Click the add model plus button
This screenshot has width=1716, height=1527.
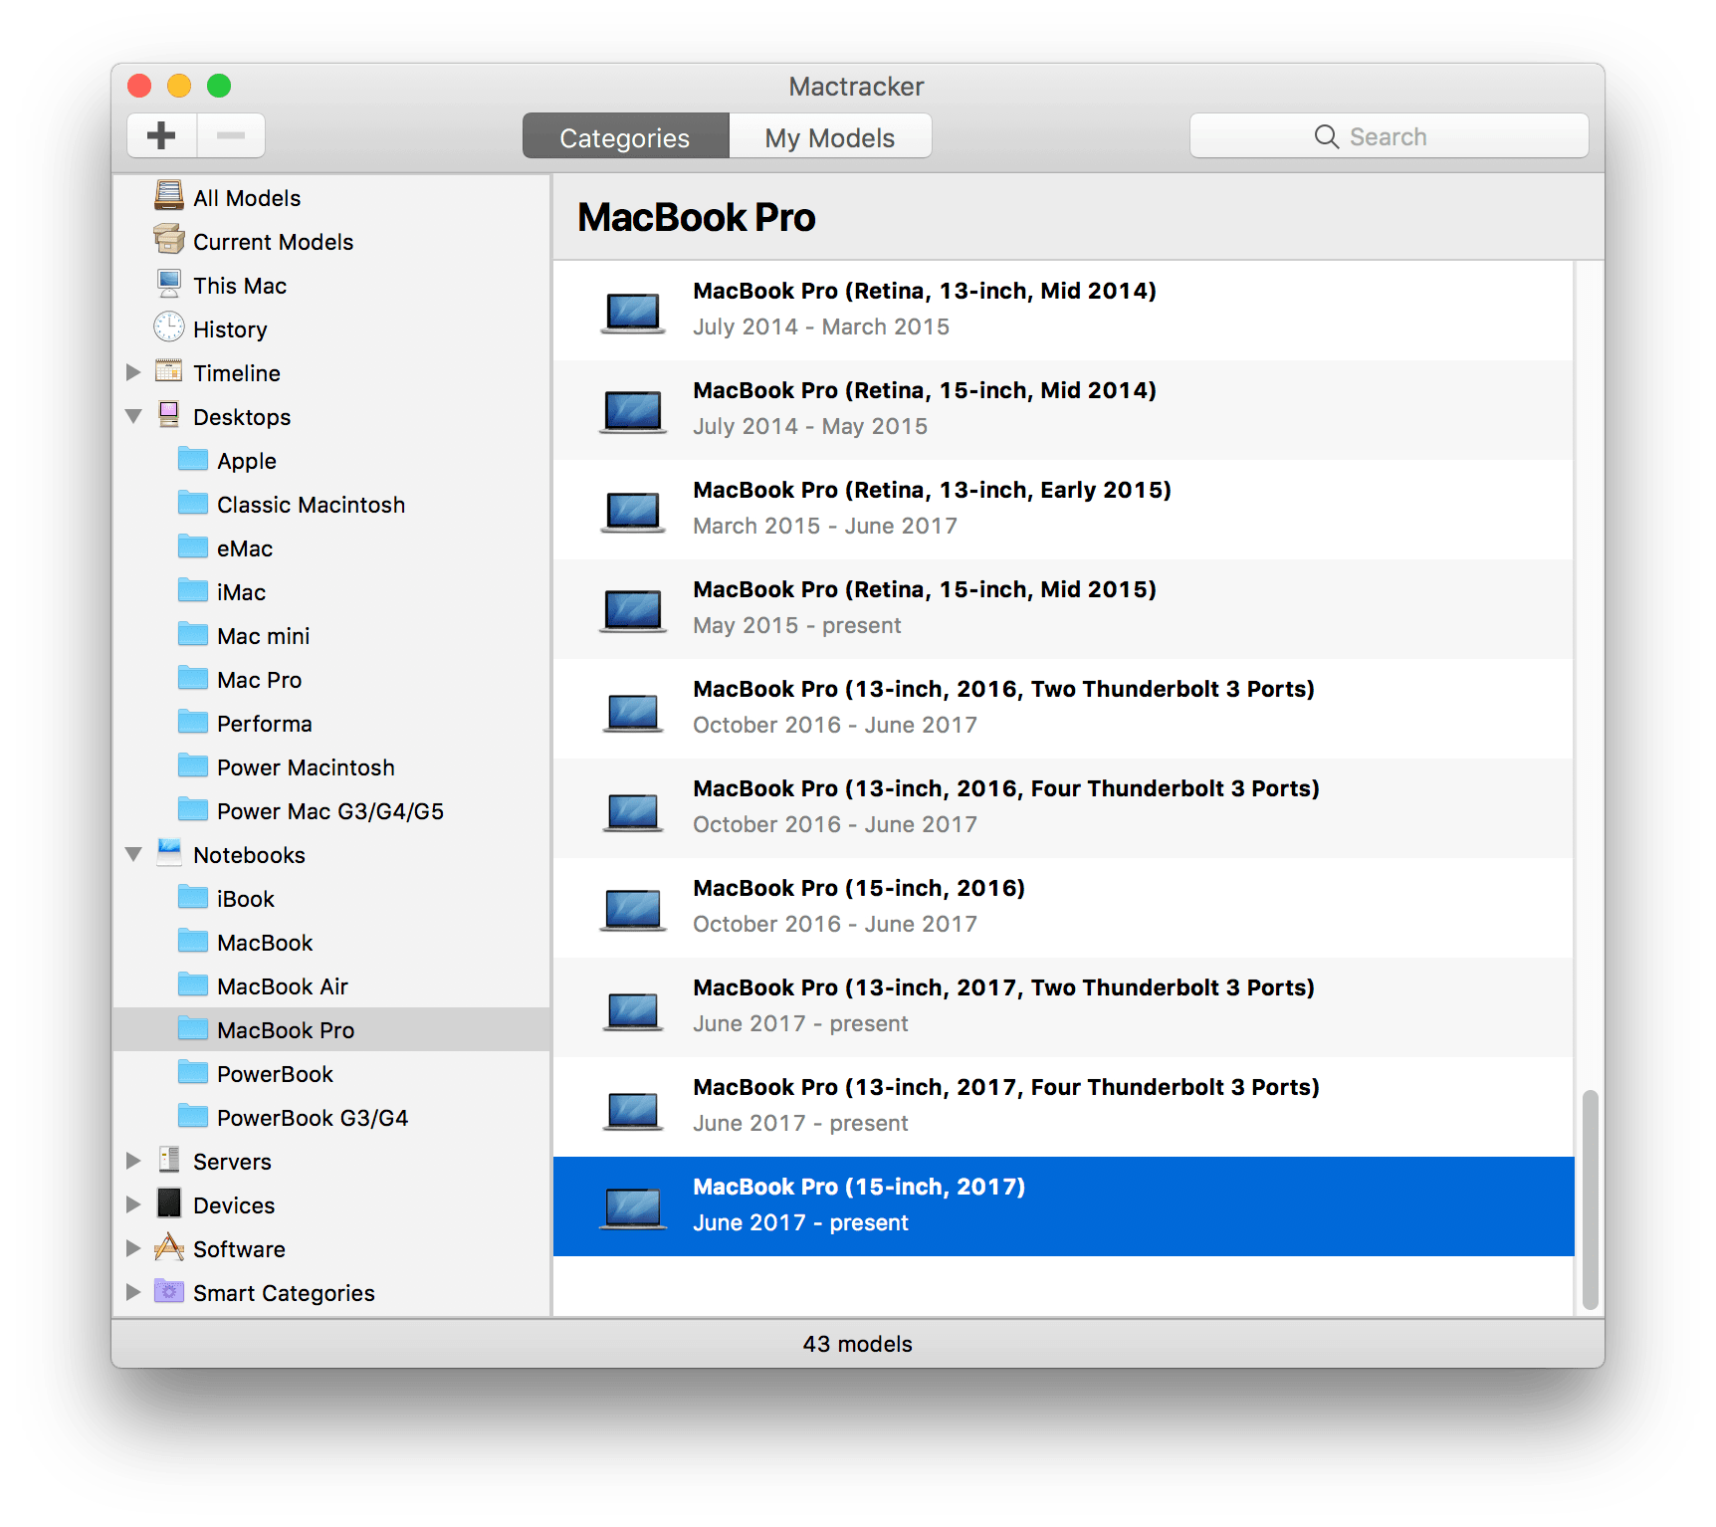point(161,135)
